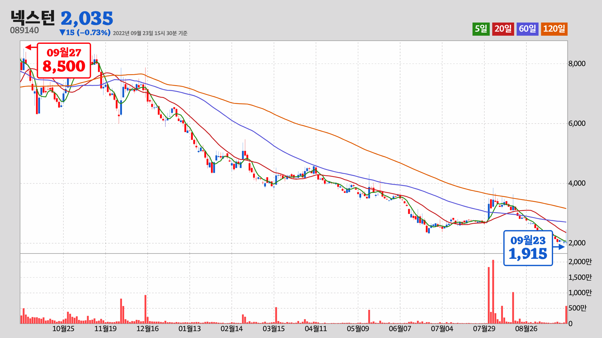Screen dimensions: 602x338
Task: Click the 1,000만 volume axis label
Action: click(x=580, y=293)
